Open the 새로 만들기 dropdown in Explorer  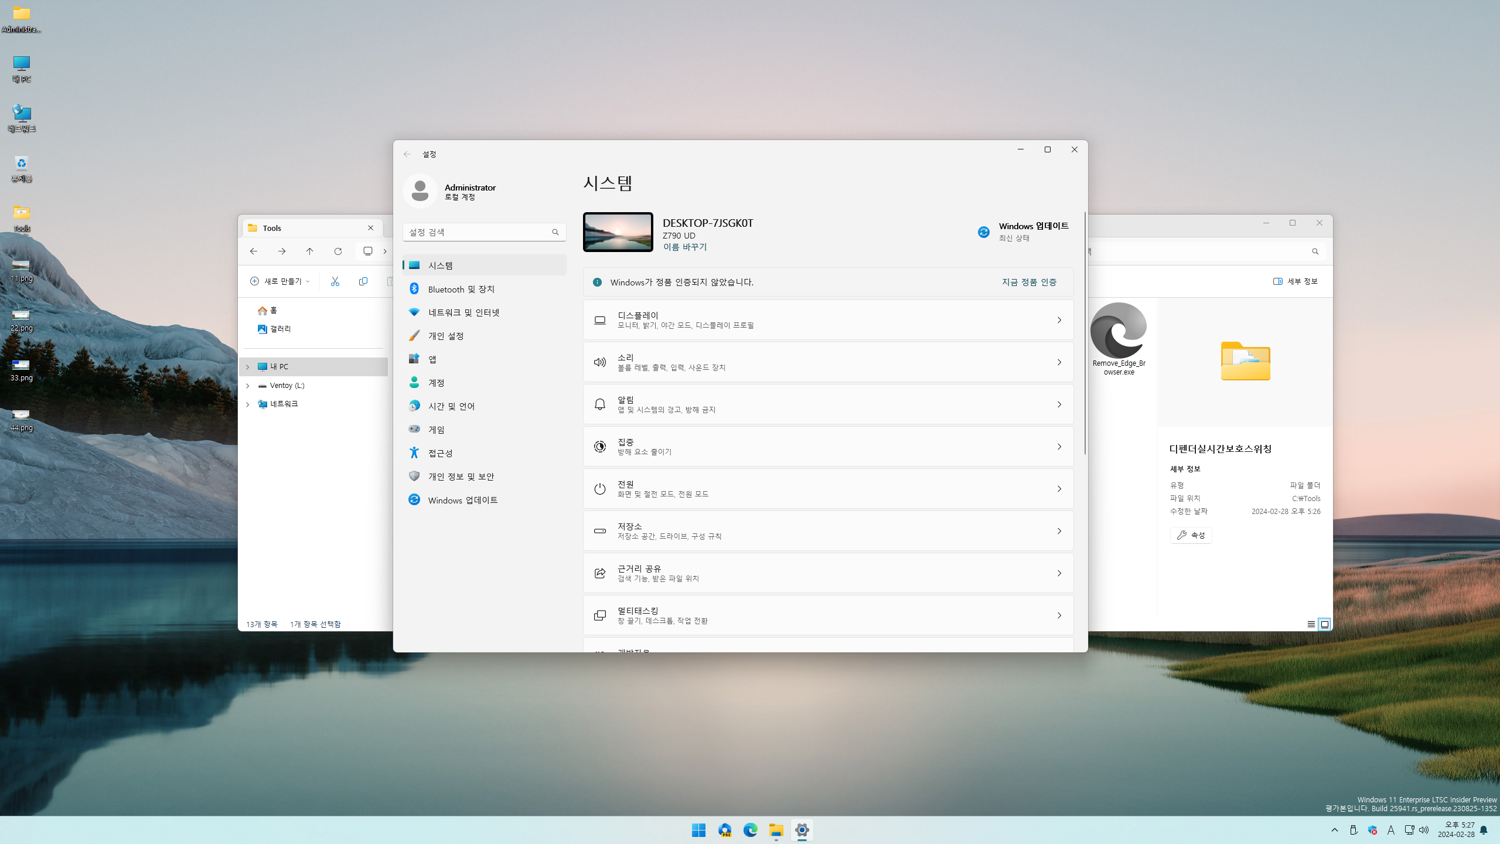point(279,281)
